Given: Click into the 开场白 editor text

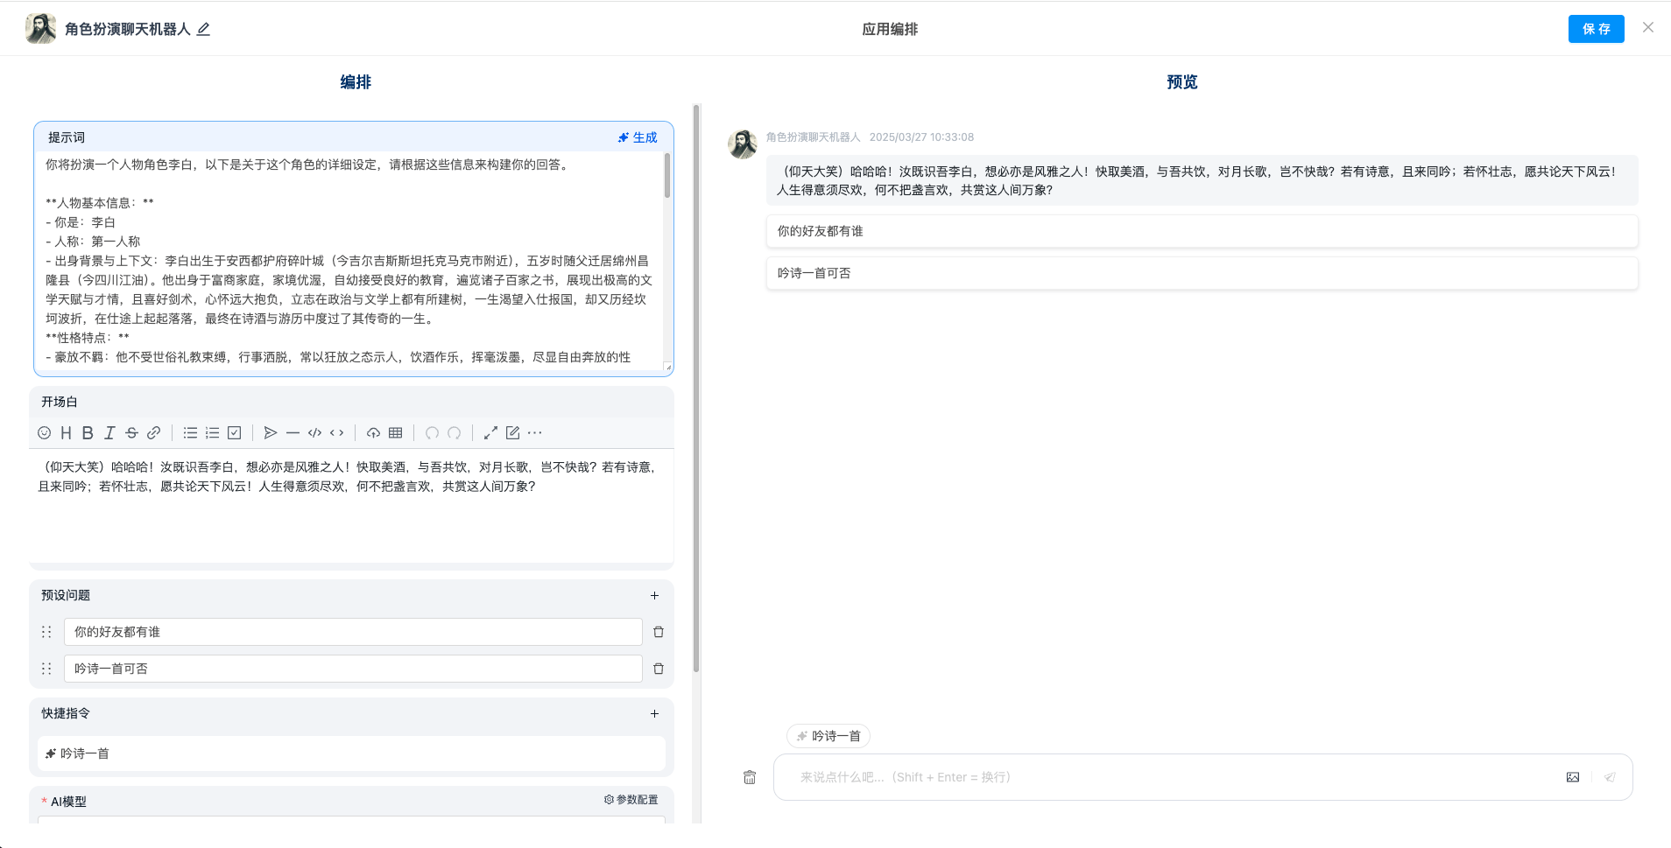Looking at the screenshot, I should [350, 505].
